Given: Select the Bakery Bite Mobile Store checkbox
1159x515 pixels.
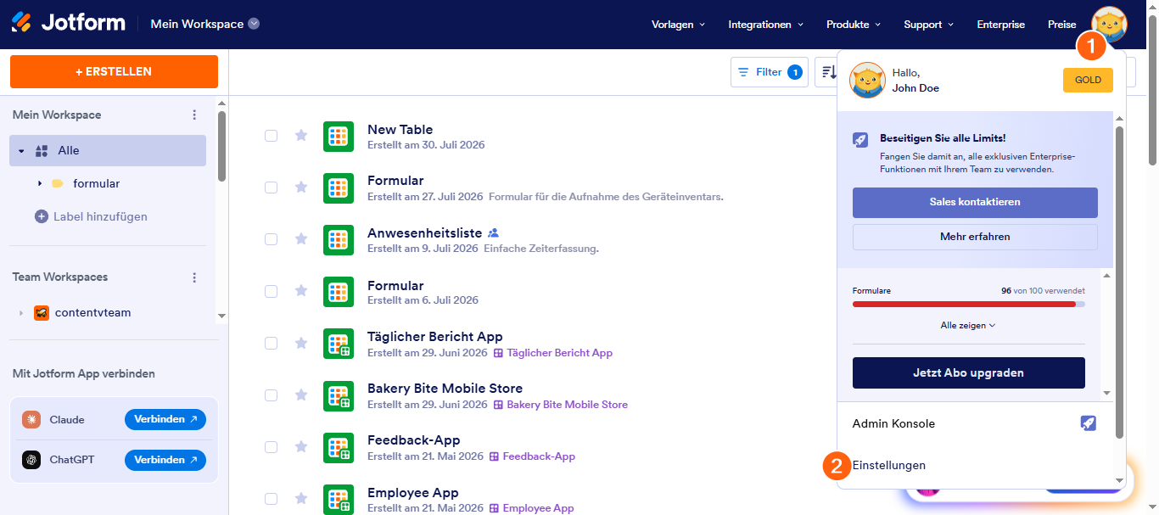Looking at the screenshot, I should pos(271,395).
